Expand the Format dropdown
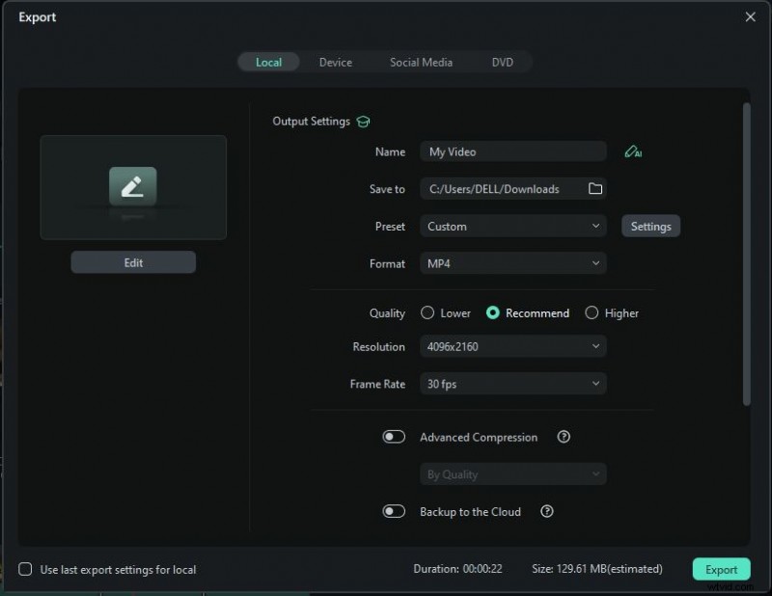 click(x=512, y=263)
